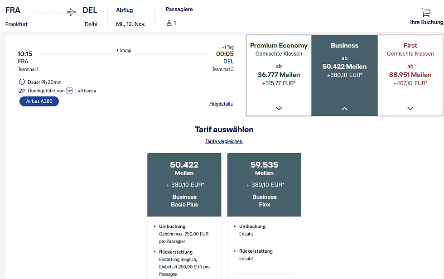Click the Abflug date Mi., 12. Nov.
This screenshot has width=444, height=279.
tap(130, 24)
